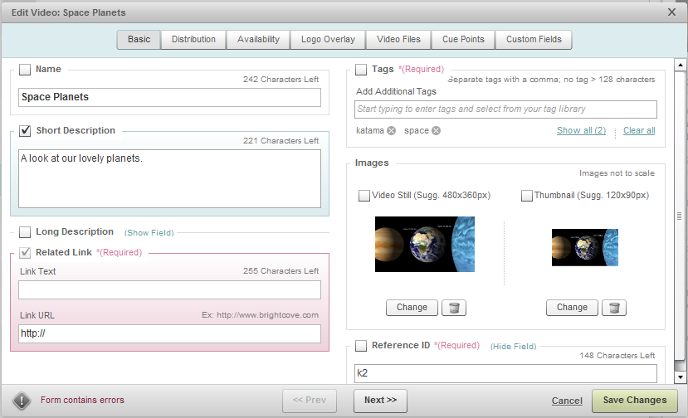Screen dimensions: 688x418
Task: Open the Custom Fields tab
Action: [534, 40]
